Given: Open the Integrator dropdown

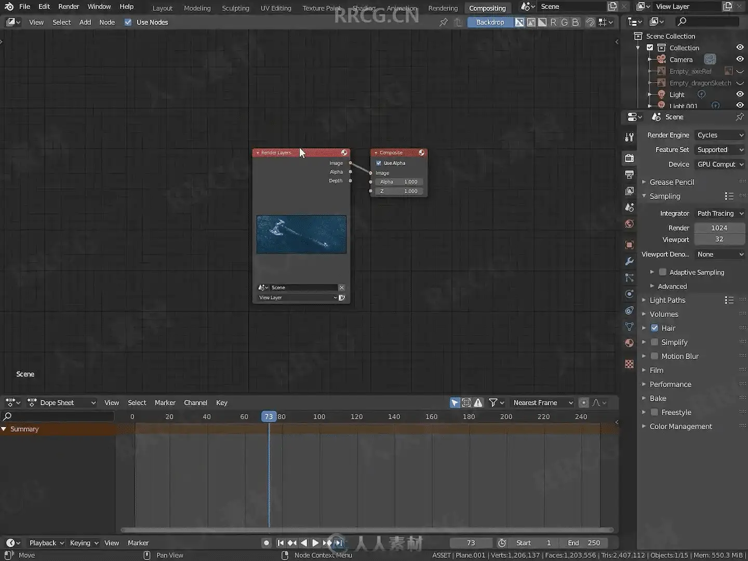Looking at the screenshot, I should [x=720, y=213].
